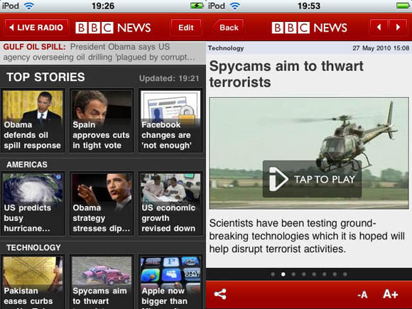Open the 'Facebook changes are not enough' story
Image resolution: width=412 pixels, height=309 pixels.
tap(170, 121)
